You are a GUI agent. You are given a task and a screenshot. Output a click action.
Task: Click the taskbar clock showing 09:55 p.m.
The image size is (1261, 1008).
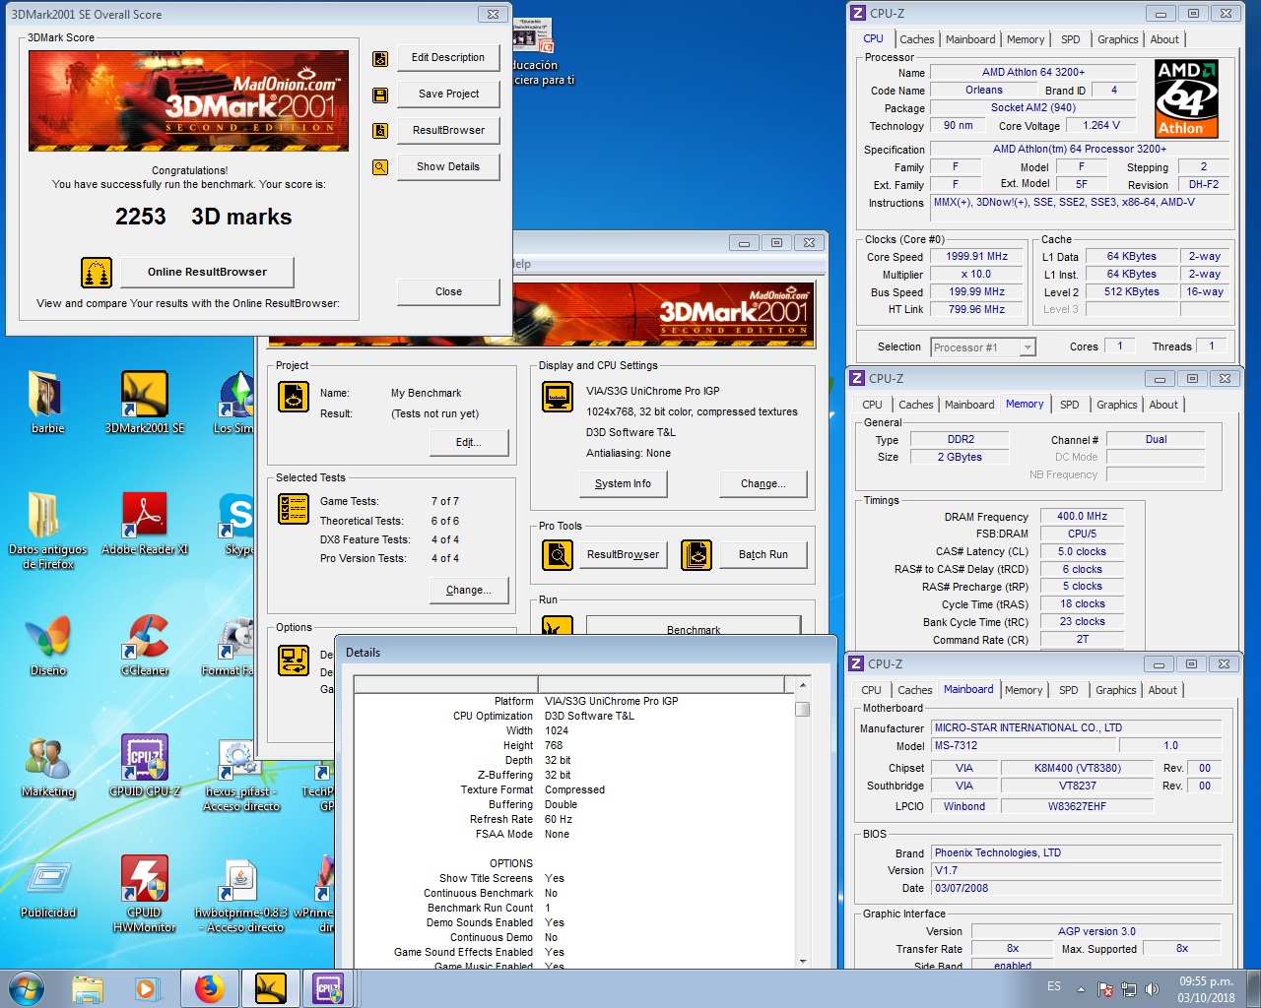coord(1206,989)
